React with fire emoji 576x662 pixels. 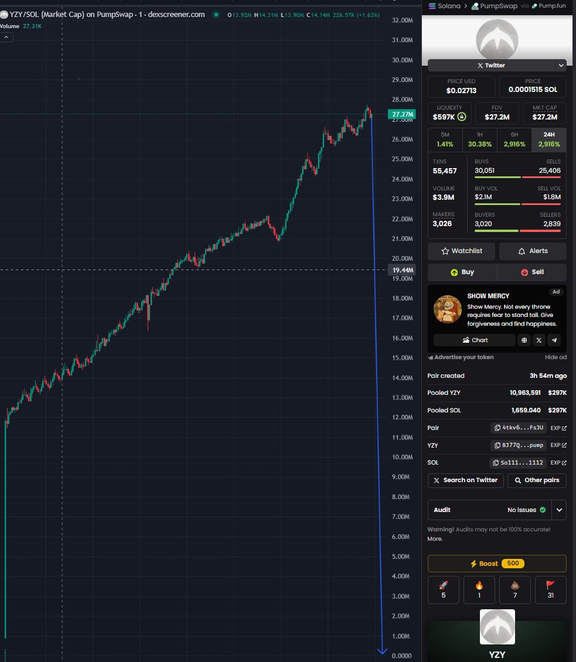click(x=479, y=590)
